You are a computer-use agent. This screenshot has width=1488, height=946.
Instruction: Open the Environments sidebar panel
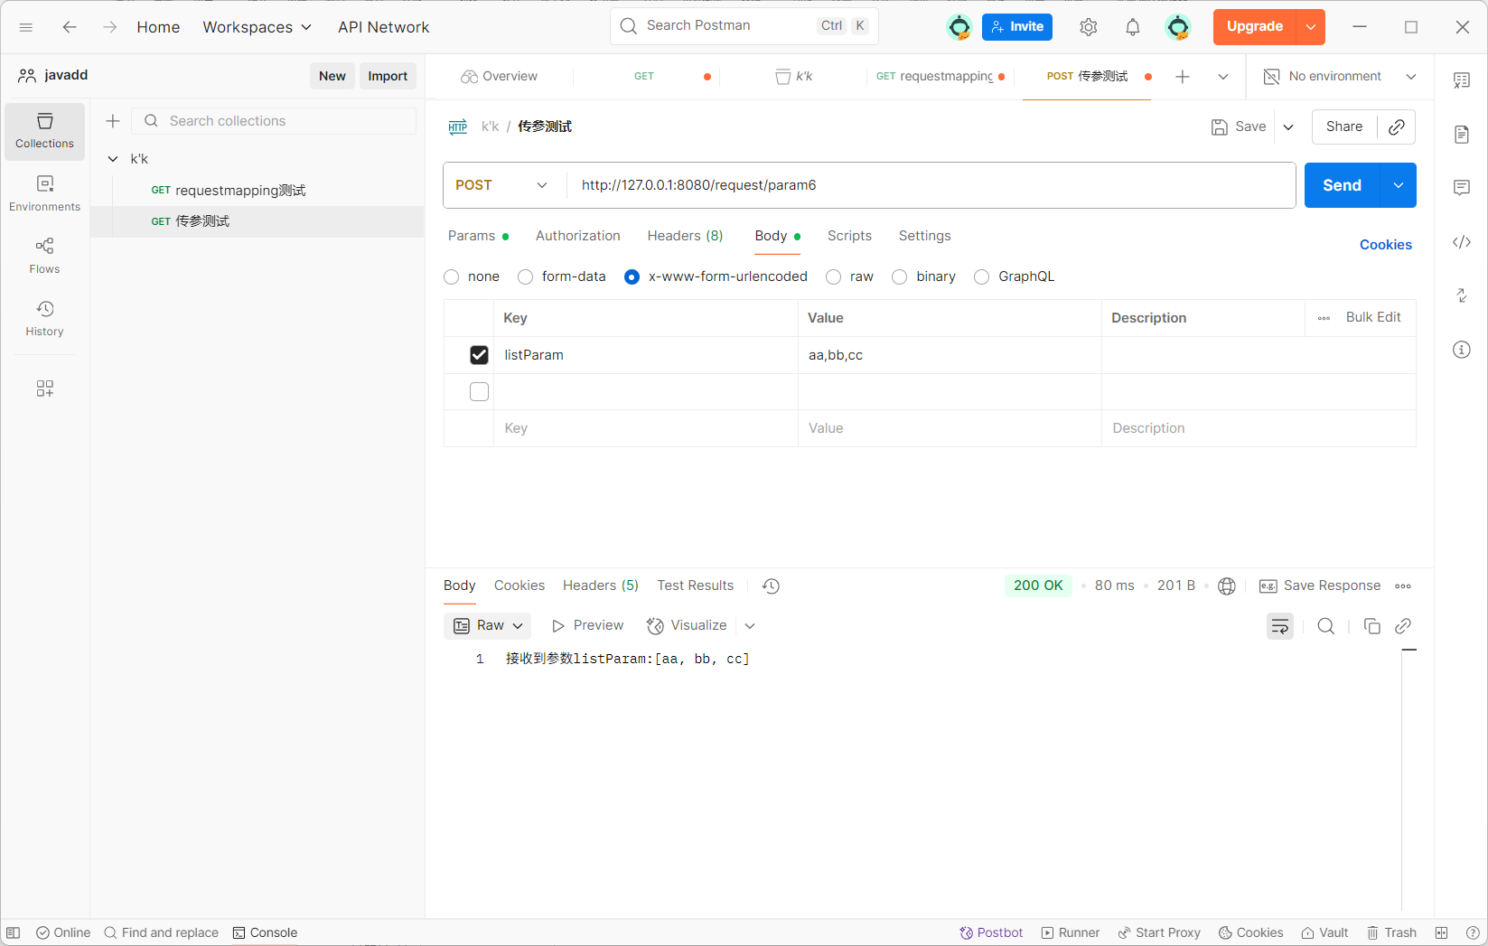(x=44, y=193)
